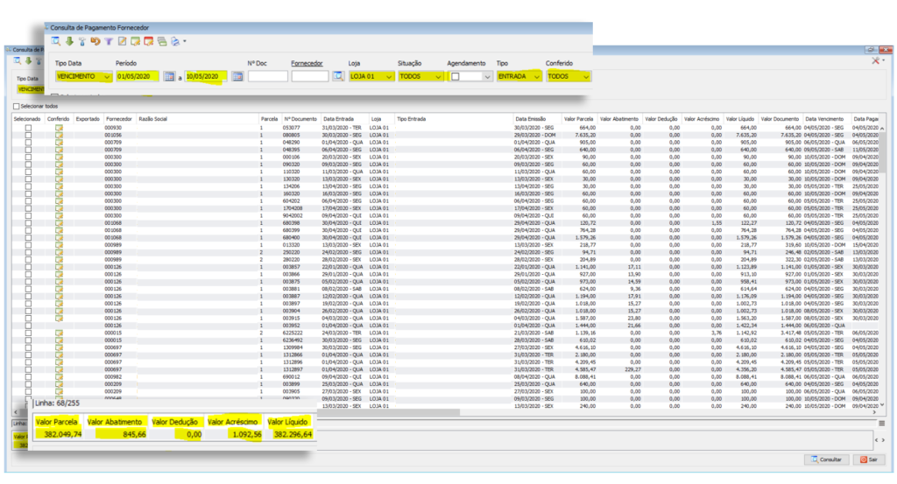Click the stacked green cards toolbar icon

[162, 41]
